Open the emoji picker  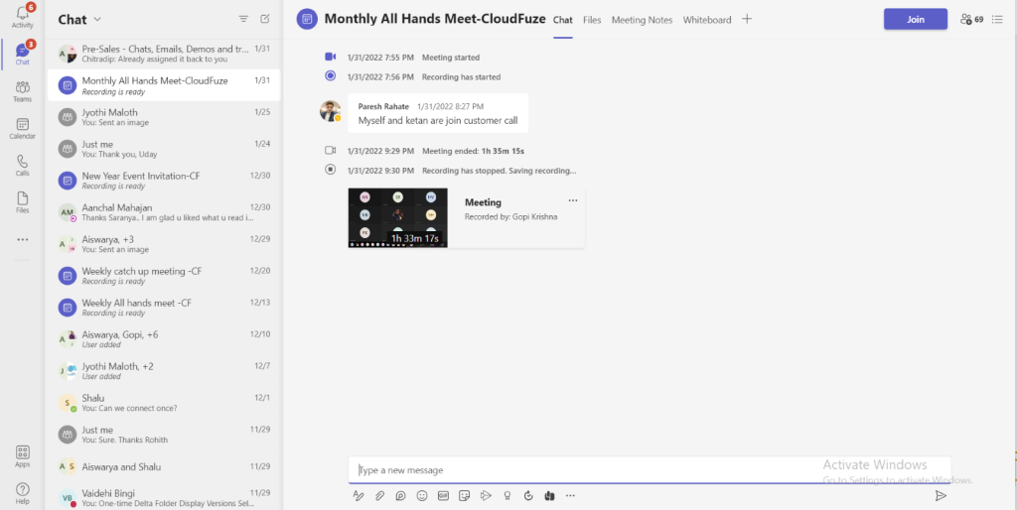point(422,496)
